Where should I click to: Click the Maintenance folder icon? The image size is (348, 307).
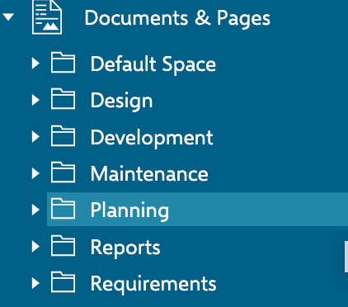pyautogui.click(x=63, y=172)
